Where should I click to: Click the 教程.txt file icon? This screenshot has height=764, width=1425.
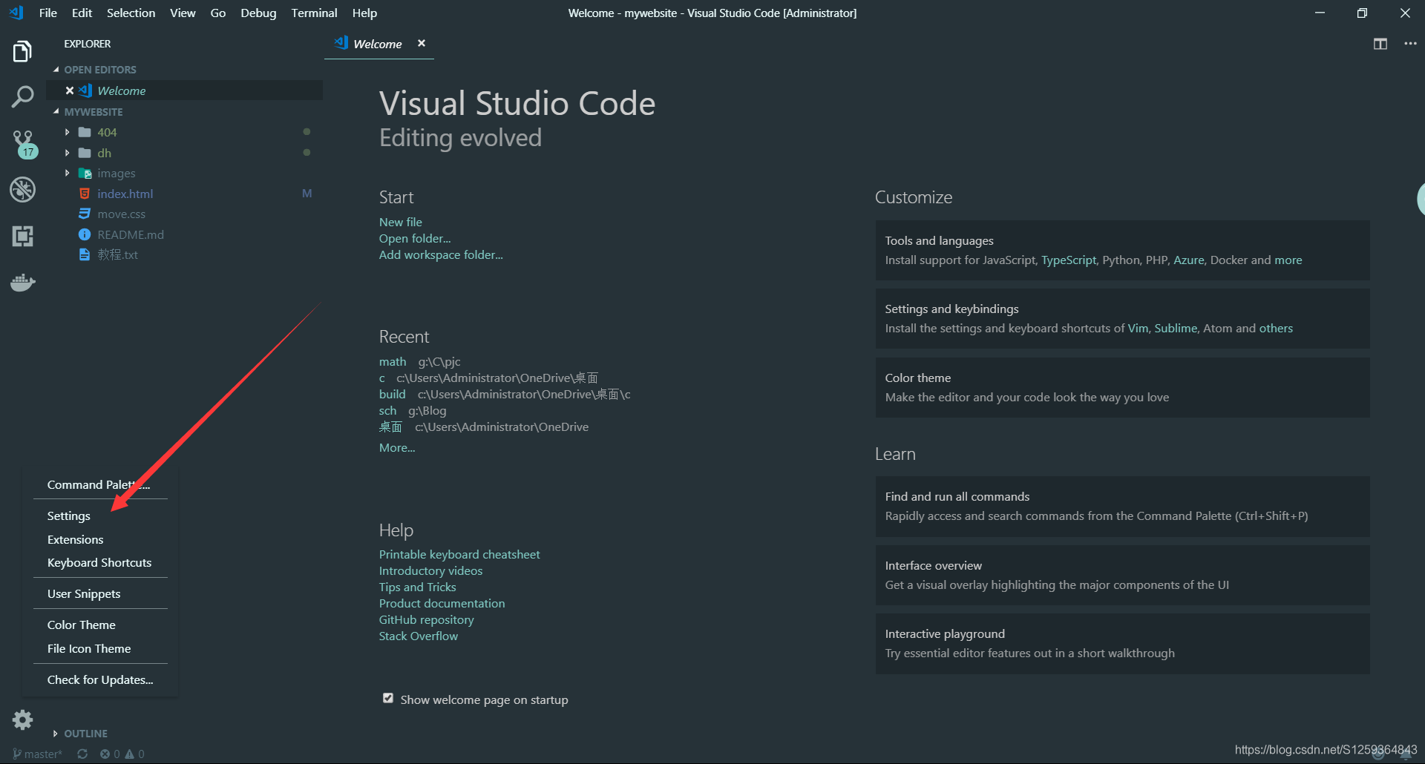[x=85, y=254]
